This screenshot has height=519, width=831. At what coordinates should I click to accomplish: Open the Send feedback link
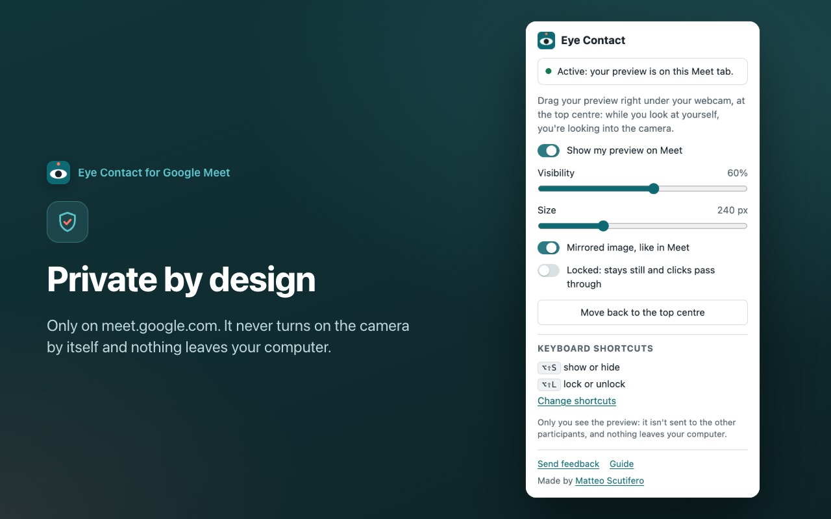tap(568, 464)
